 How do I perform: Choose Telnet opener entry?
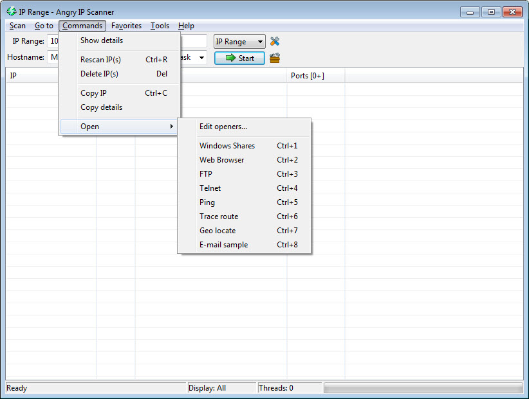[244, 188]
